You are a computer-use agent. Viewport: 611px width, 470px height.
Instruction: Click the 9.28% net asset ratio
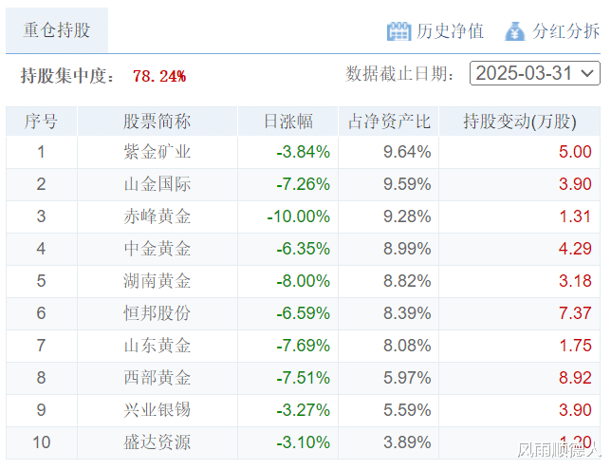tap(407, 216)
